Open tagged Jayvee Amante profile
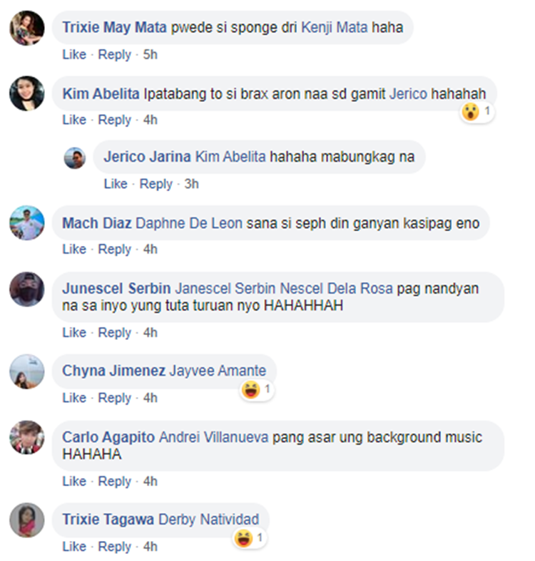This screenshot has height=561, width=535. 218,371
